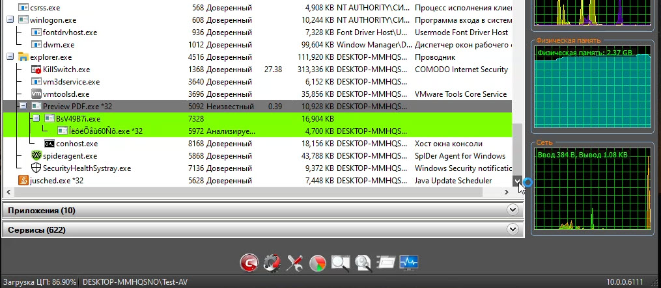The image size is (661, 288).
Task: Collapse the explorer.exe tree node
Action: pos(10,57)
